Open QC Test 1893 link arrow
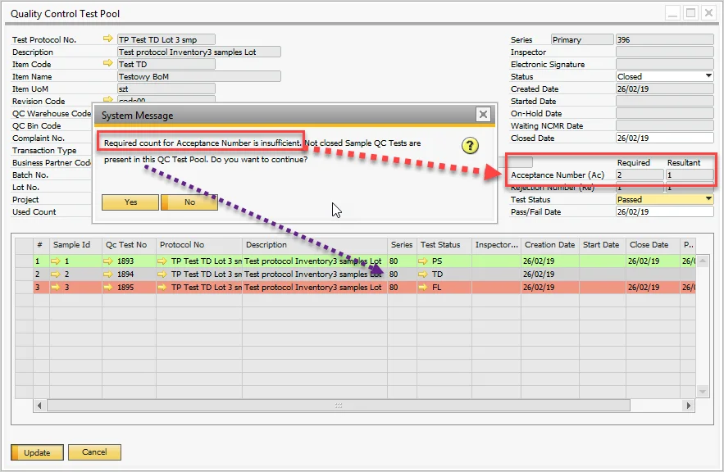 (x=108, y=261)
